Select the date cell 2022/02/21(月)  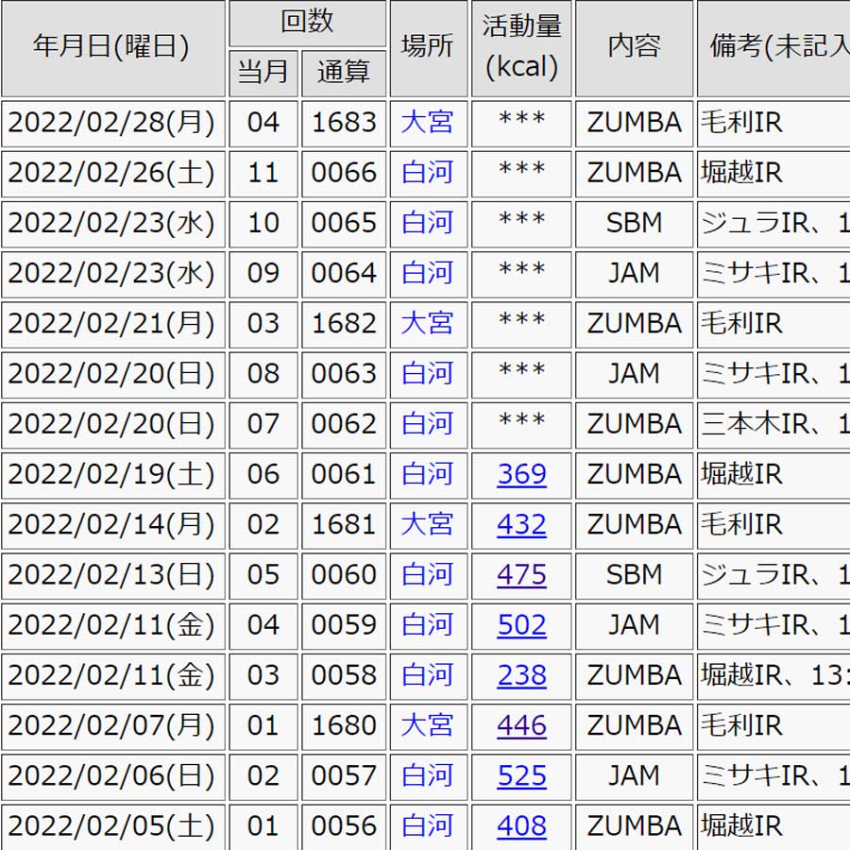pos(112,325)
